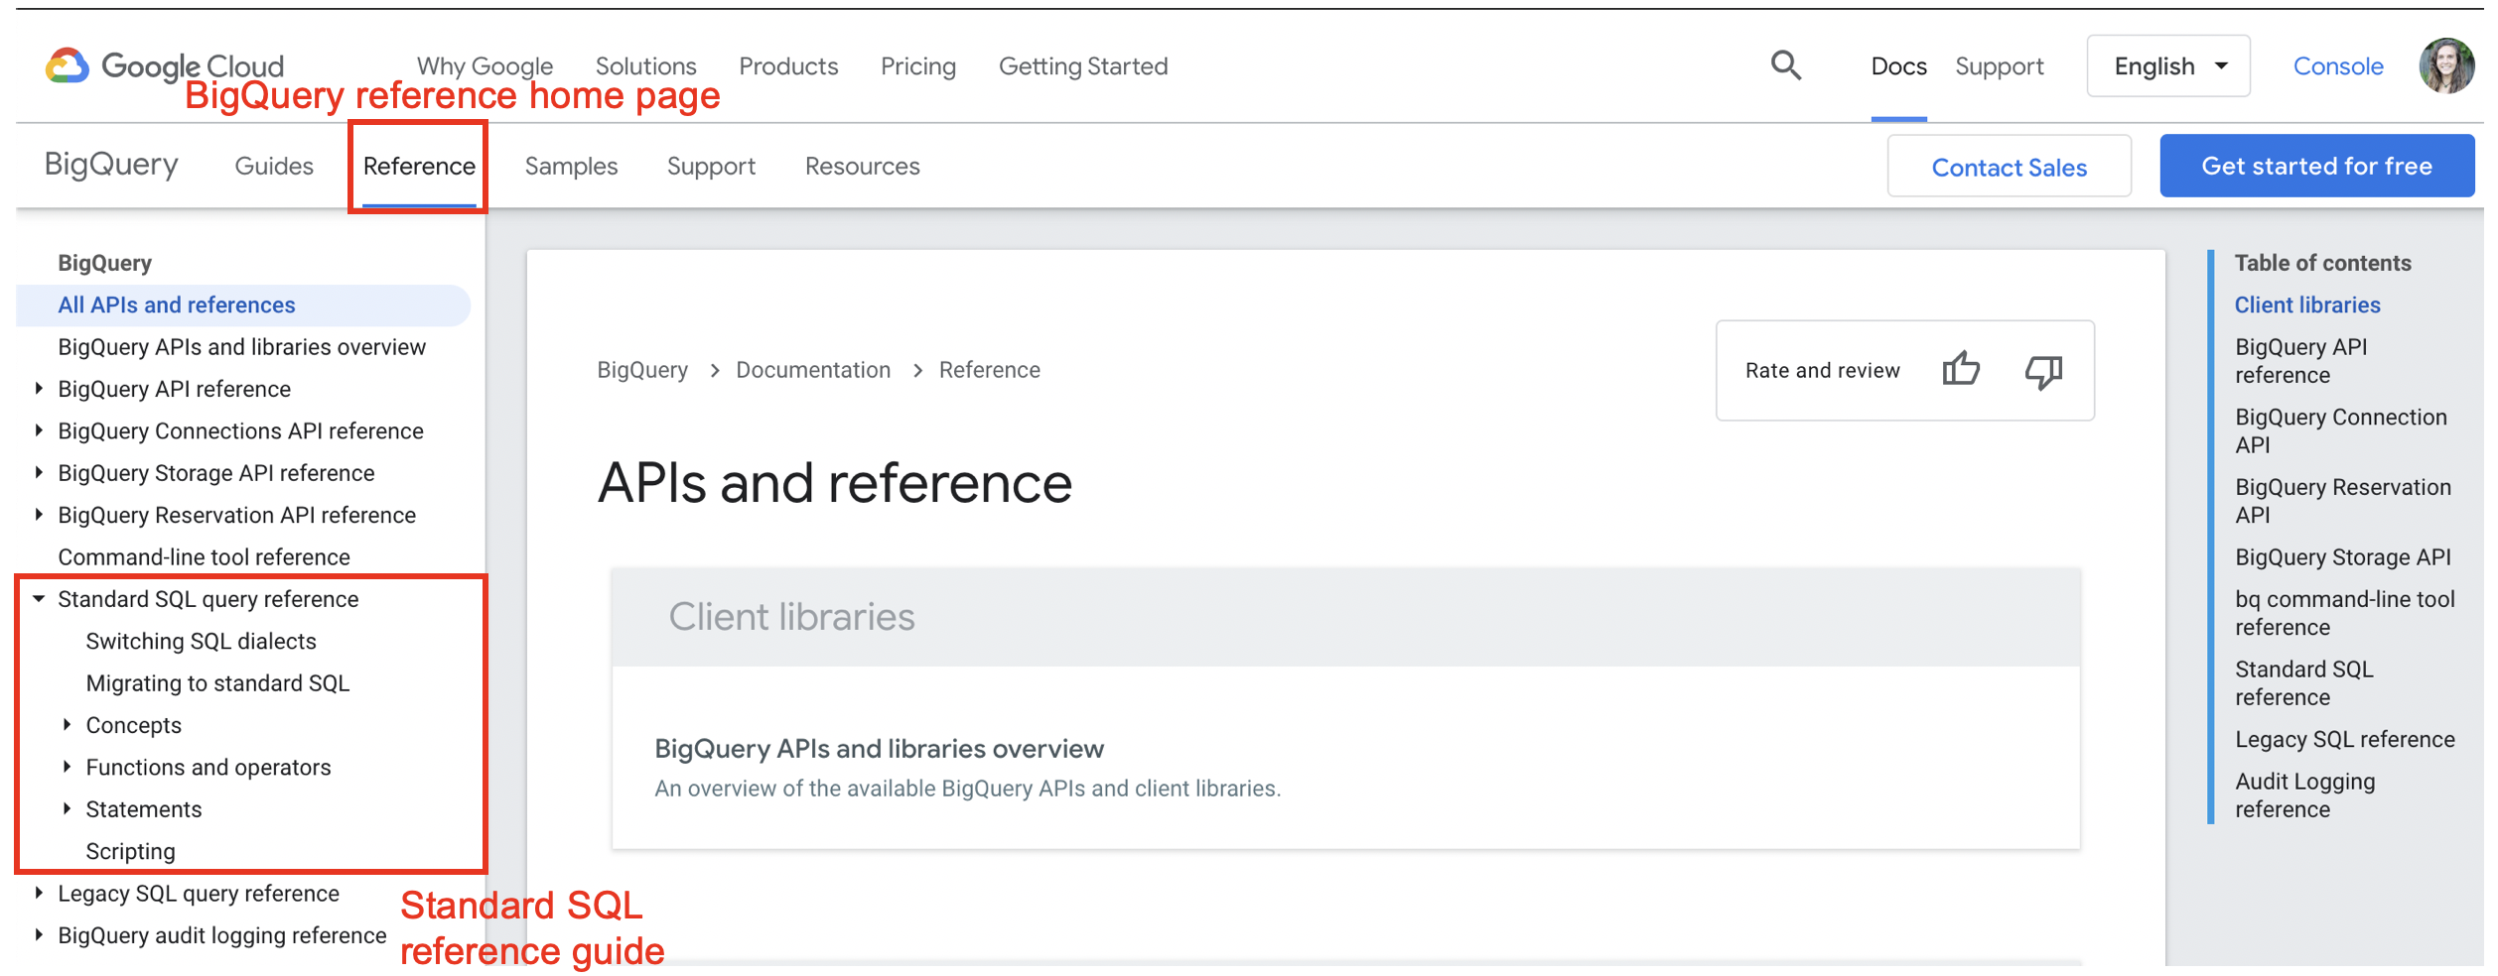Open the Pricing menu item

click(918, 66)
